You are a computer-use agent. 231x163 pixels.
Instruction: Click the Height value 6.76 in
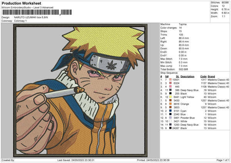(225, 9)
